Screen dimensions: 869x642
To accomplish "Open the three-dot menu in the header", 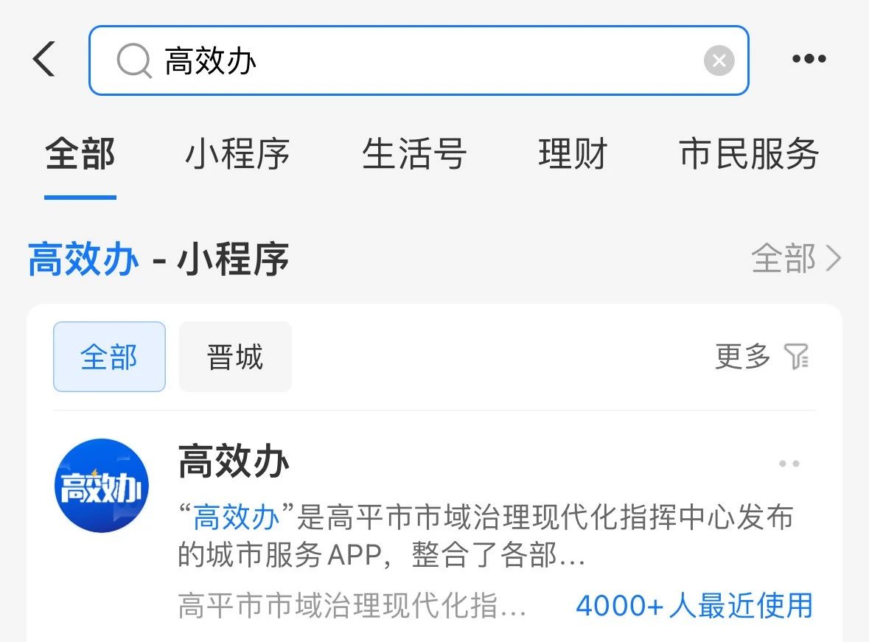I will 809,59.
